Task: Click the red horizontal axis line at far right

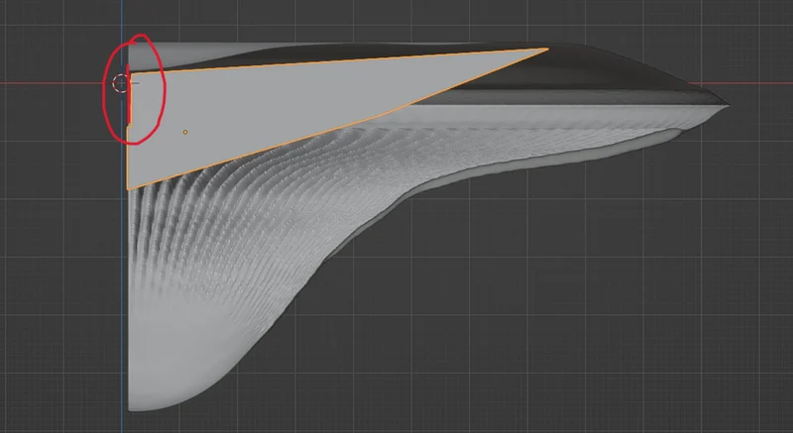Action: click(758, 83)
